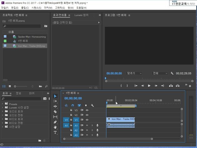Switch project panel to icon view
This screenshot has width=197, height=148.
10,86
